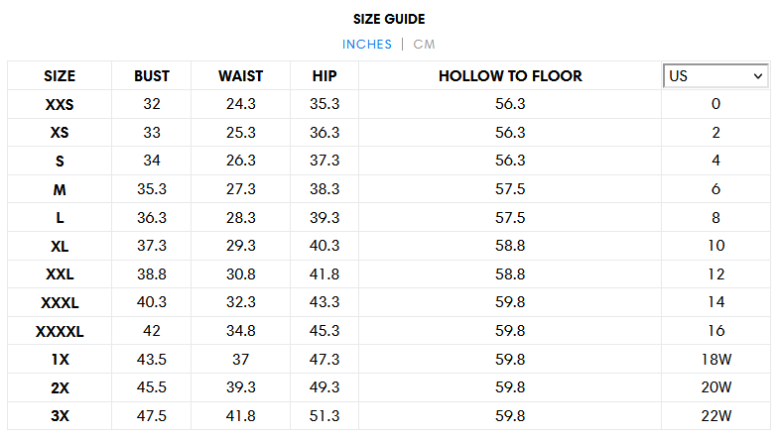This screenshot has height=436, width=779.
Task: Select the XXXL size row label
Action: point(60,303)
